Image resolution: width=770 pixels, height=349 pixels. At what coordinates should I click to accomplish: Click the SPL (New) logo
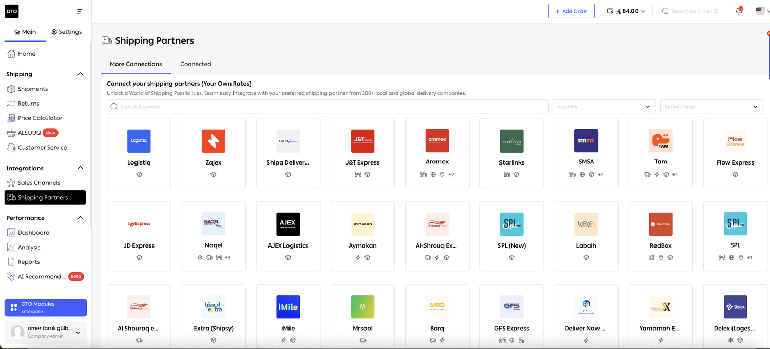pyautogui.click(x=512, y=224)
